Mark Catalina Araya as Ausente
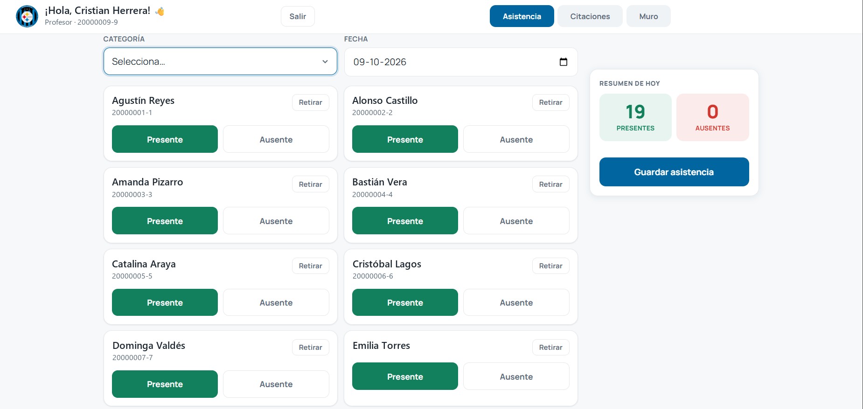Viewport: 863px width, 409px height. tap(276, 302)
